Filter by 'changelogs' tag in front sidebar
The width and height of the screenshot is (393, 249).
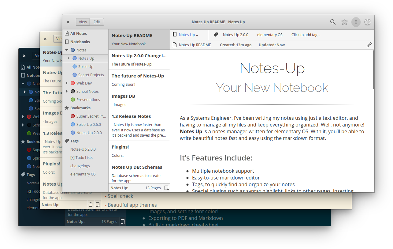(x=80, y=166)
